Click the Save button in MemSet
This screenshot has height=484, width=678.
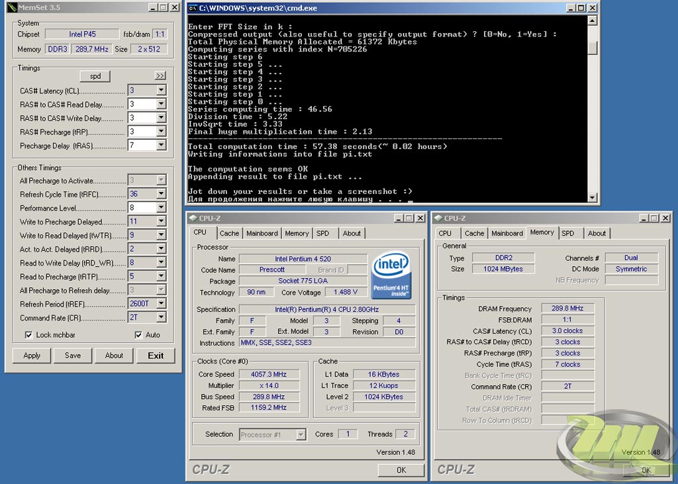click(73, 356)
